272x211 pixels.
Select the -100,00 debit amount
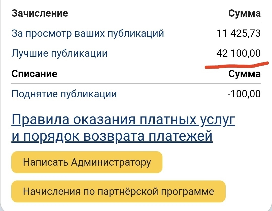click(x=244, y=94)
